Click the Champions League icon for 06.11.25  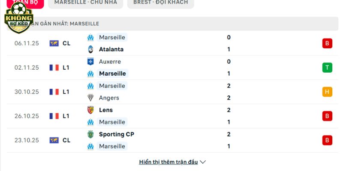tap(54, 43)
